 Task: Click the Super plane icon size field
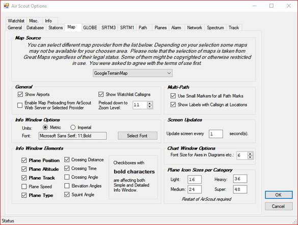coord(240,189)
